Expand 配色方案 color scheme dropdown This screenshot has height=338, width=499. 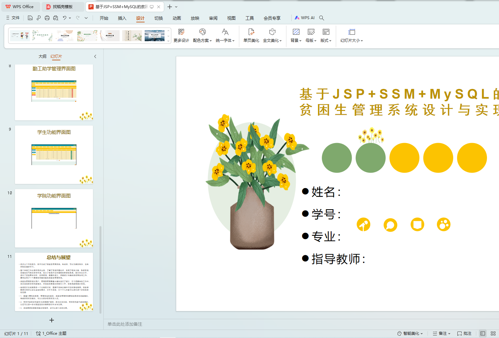[202, 35]
